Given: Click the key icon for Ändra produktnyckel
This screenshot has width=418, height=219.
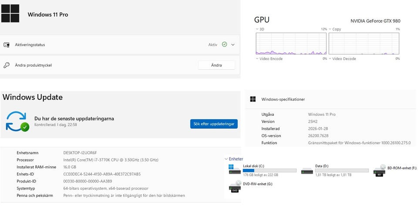Looking at the screenshot, I should click(7, 65).
